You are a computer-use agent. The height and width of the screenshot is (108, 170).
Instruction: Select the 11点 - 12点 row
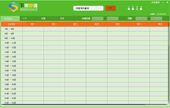click(x=84, y=48)
